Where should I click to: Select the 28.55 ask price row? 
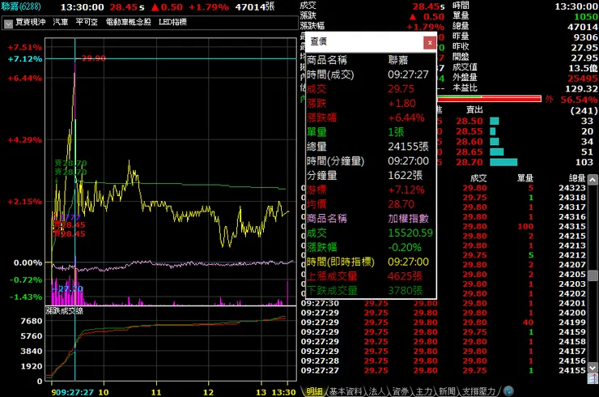click(525, 131)
